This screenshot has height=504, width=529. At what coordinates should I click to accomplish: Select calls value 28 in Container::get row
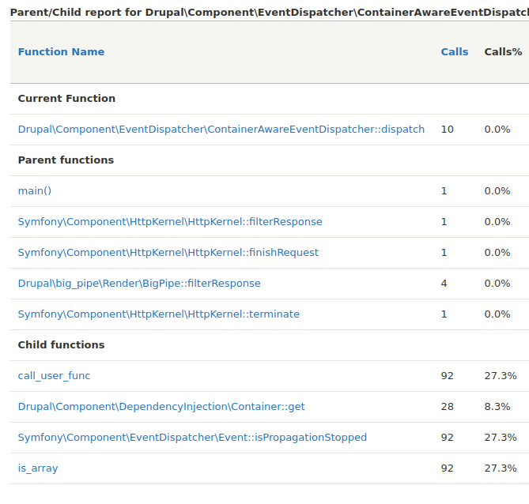(447, 407)
